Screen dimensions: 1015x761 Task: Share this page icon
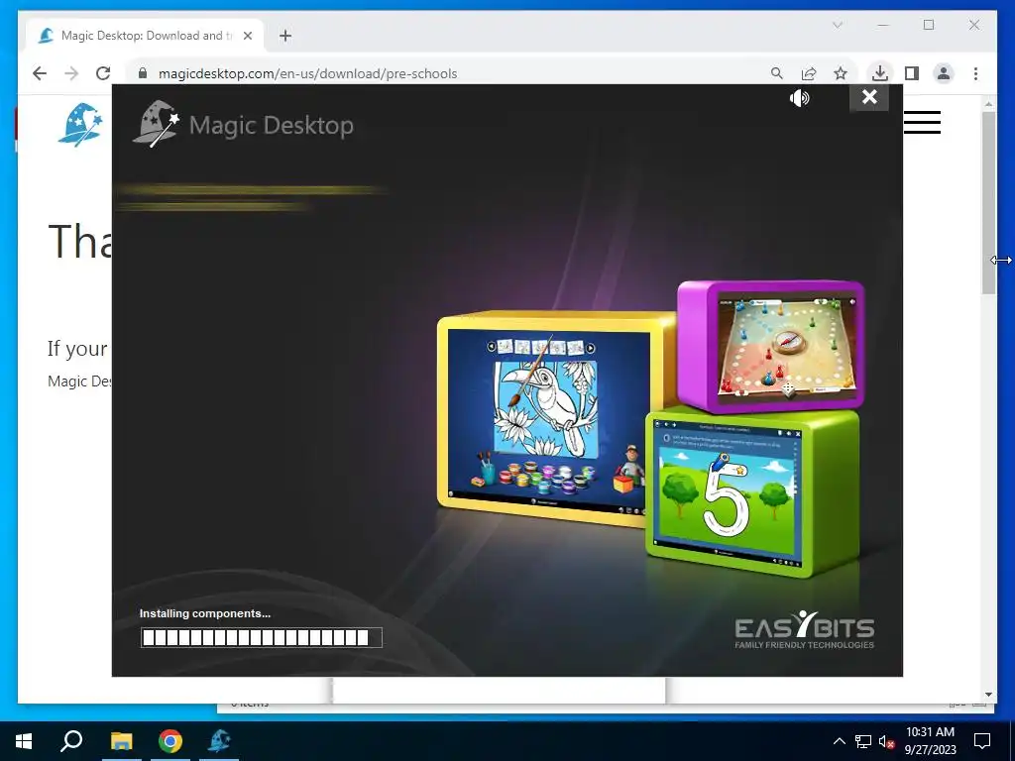pyautogui.click(x=809, y=73)
